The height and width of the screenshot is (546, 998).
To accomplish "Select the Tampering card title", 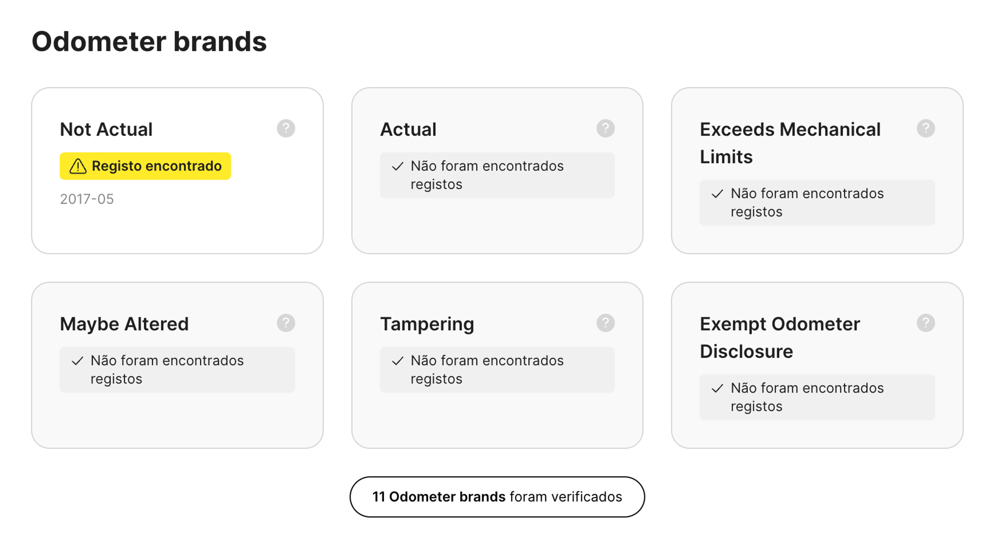I will [427, 324].
